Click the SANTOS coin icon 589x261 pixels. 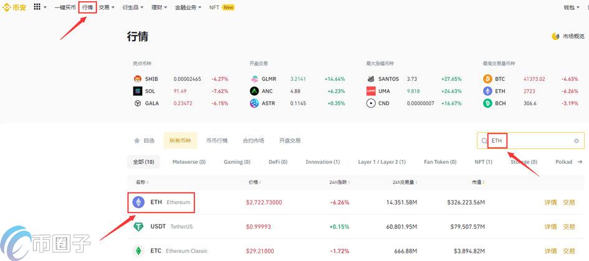coord(371,79)
